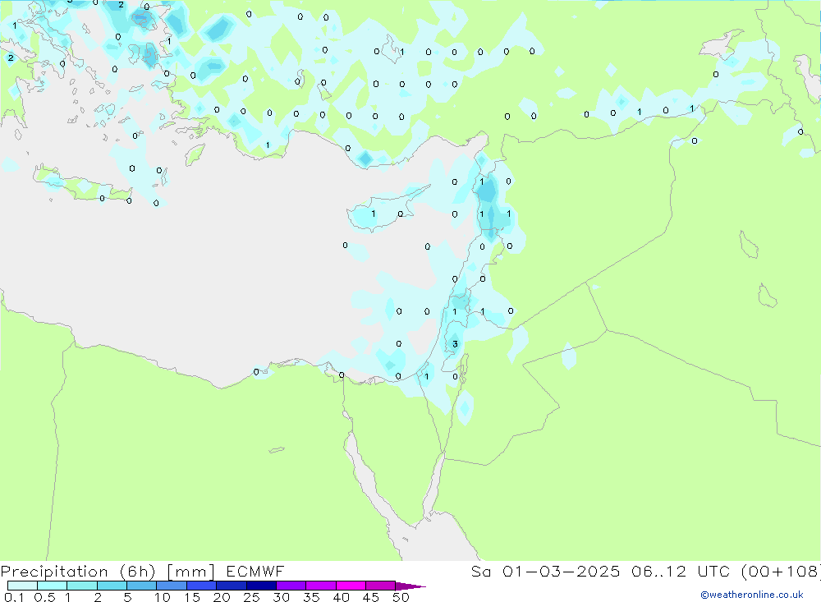Select the 35–40 mm legend color swatch
821x602 pixels.
(320, 586)
